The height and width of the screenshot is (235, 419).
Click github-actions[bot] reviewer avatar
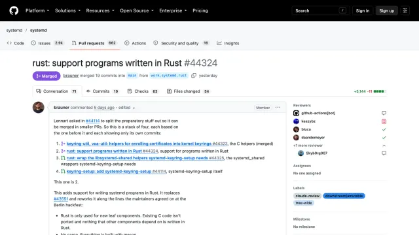tap(296, 113)
